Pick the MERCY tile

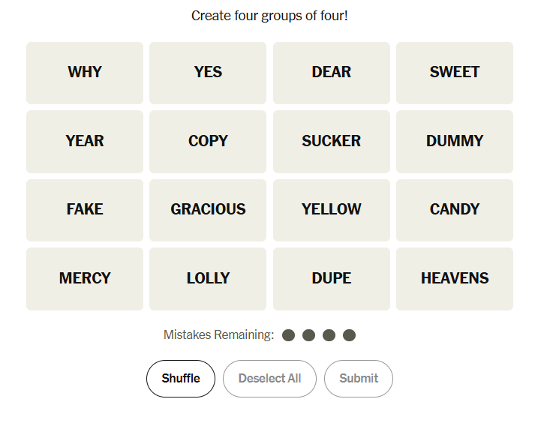click(85, 279)
